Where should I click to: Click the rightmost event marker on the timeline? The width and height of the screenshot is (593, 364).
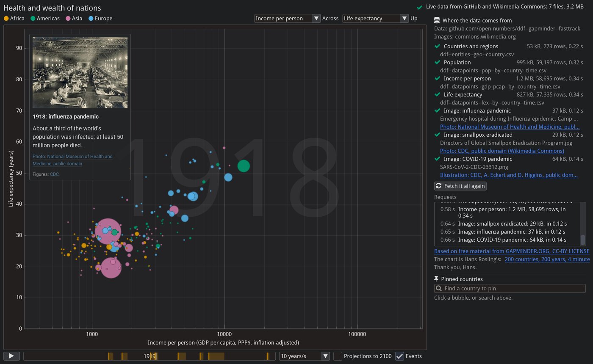click(267, 356)
